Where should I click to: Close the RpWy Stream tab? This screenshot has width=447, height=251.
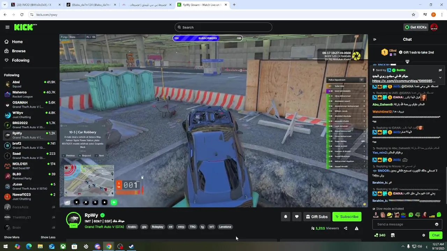coord(226,5)
